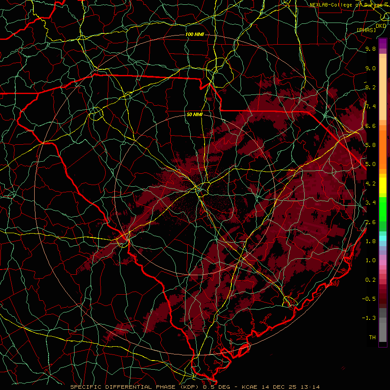This screenshot has width=390, height=390.
Task: Click the 5.8 value on the scale
Action: coord(370,145)
